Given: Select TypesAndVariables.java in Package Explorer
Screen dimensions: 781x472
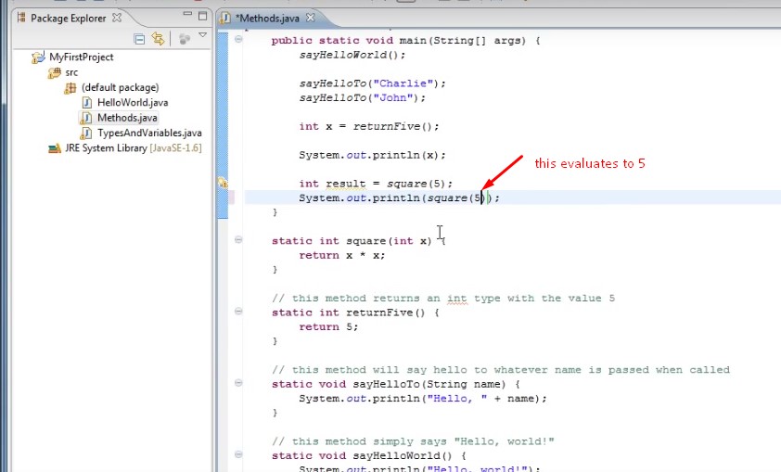Looking at the screenshot, I should tap(148, 134).
